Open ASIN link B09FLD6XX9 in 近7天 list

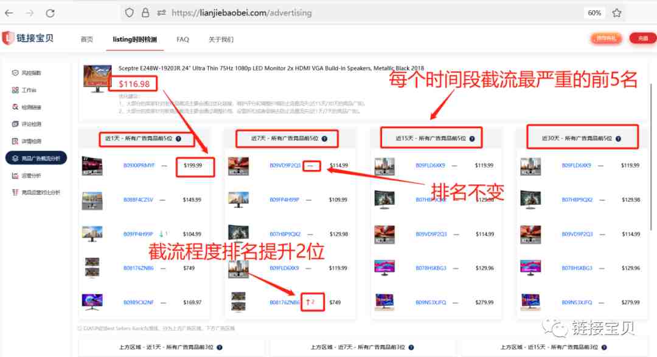(284, 268)
